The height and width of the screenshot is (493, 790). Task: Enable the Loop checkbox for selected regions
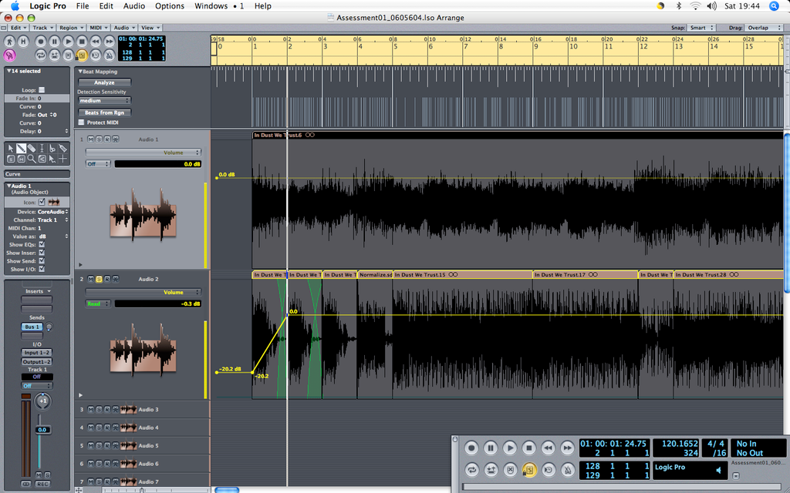[42, 90]
